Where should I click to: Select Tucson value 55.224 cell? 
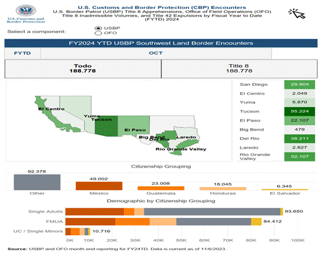click(299, 111)
